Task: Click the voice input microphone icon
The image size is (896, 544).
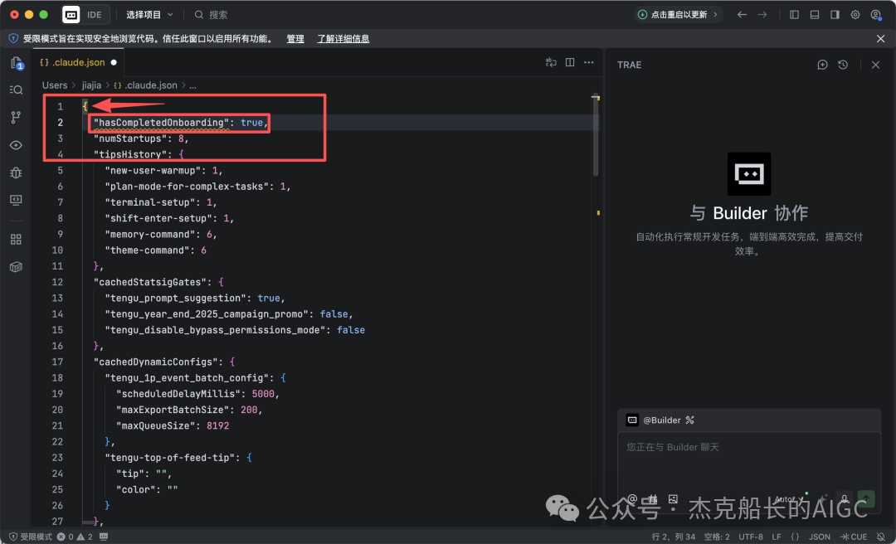Action: [x=845, y=499]
